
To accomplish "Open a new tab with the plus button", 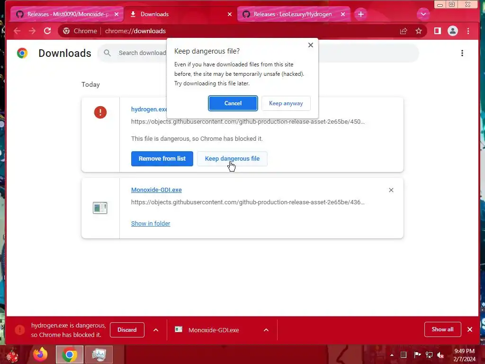I will coord(360,14).
